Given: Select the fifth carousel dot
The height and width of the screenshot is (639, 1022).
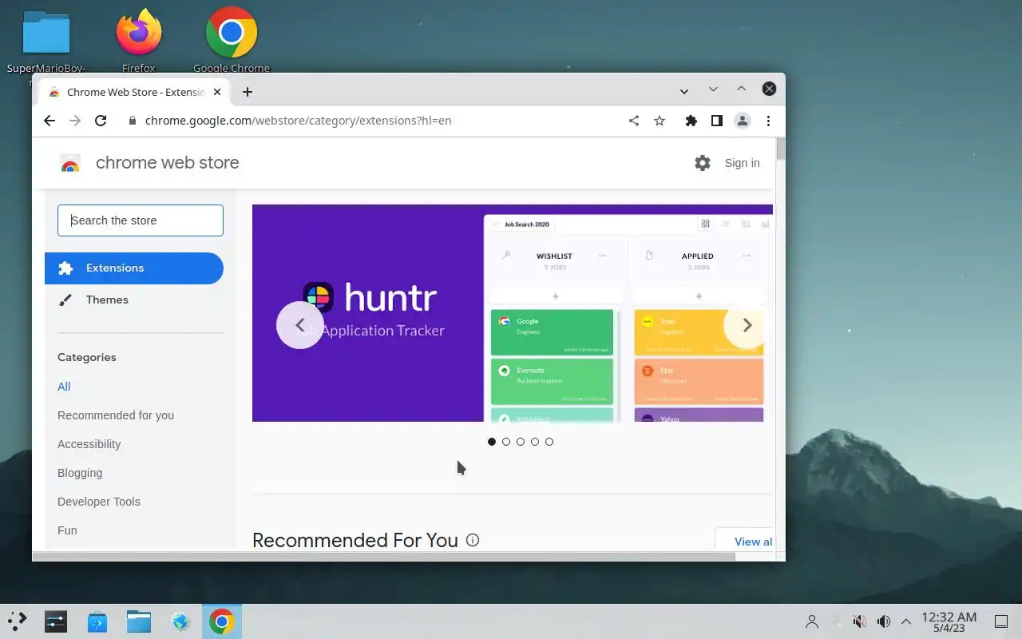Looking at the screenshot, I should click(549, 442).
